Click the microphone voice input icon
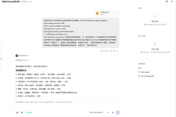This screenshot has height=117, width=176. point(113,112)
